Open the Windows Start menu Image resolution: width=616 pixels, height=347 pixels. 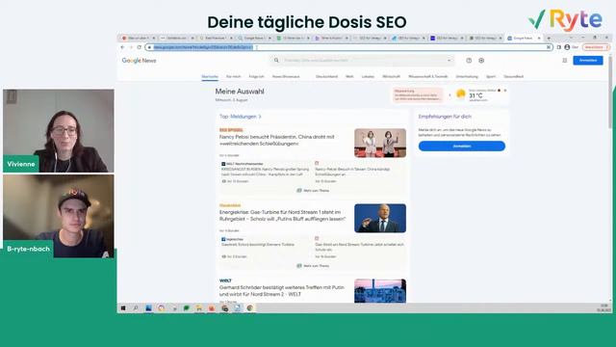point(123,308)
